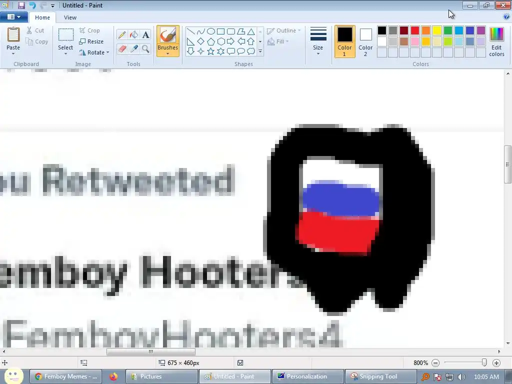Choose the Right triangle shape
The height and width of the screenshot is (384, 512).
coord(191,41)
